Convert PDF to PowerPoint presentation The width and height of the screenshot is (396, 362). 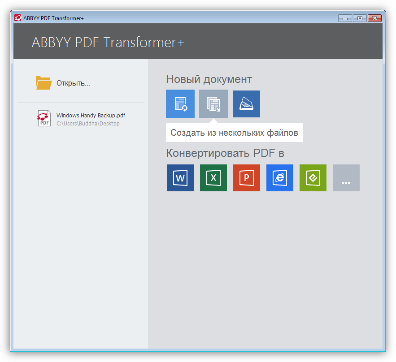point(247,178)
